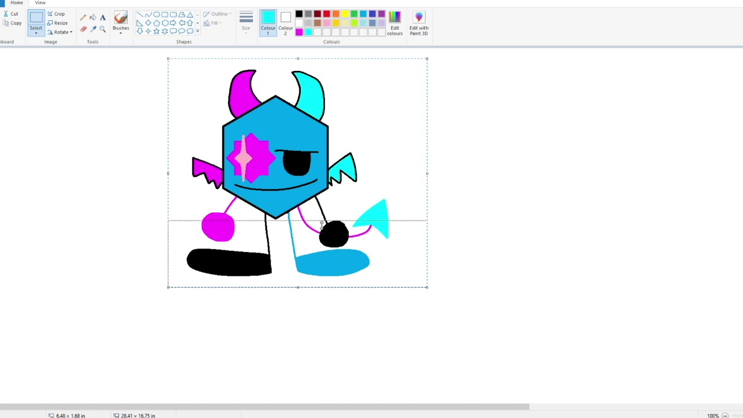Image resolution: width=743 pixels, height=418 pixels.
Task: Open the Size thickness dropdown
Action: coord(246,21)
